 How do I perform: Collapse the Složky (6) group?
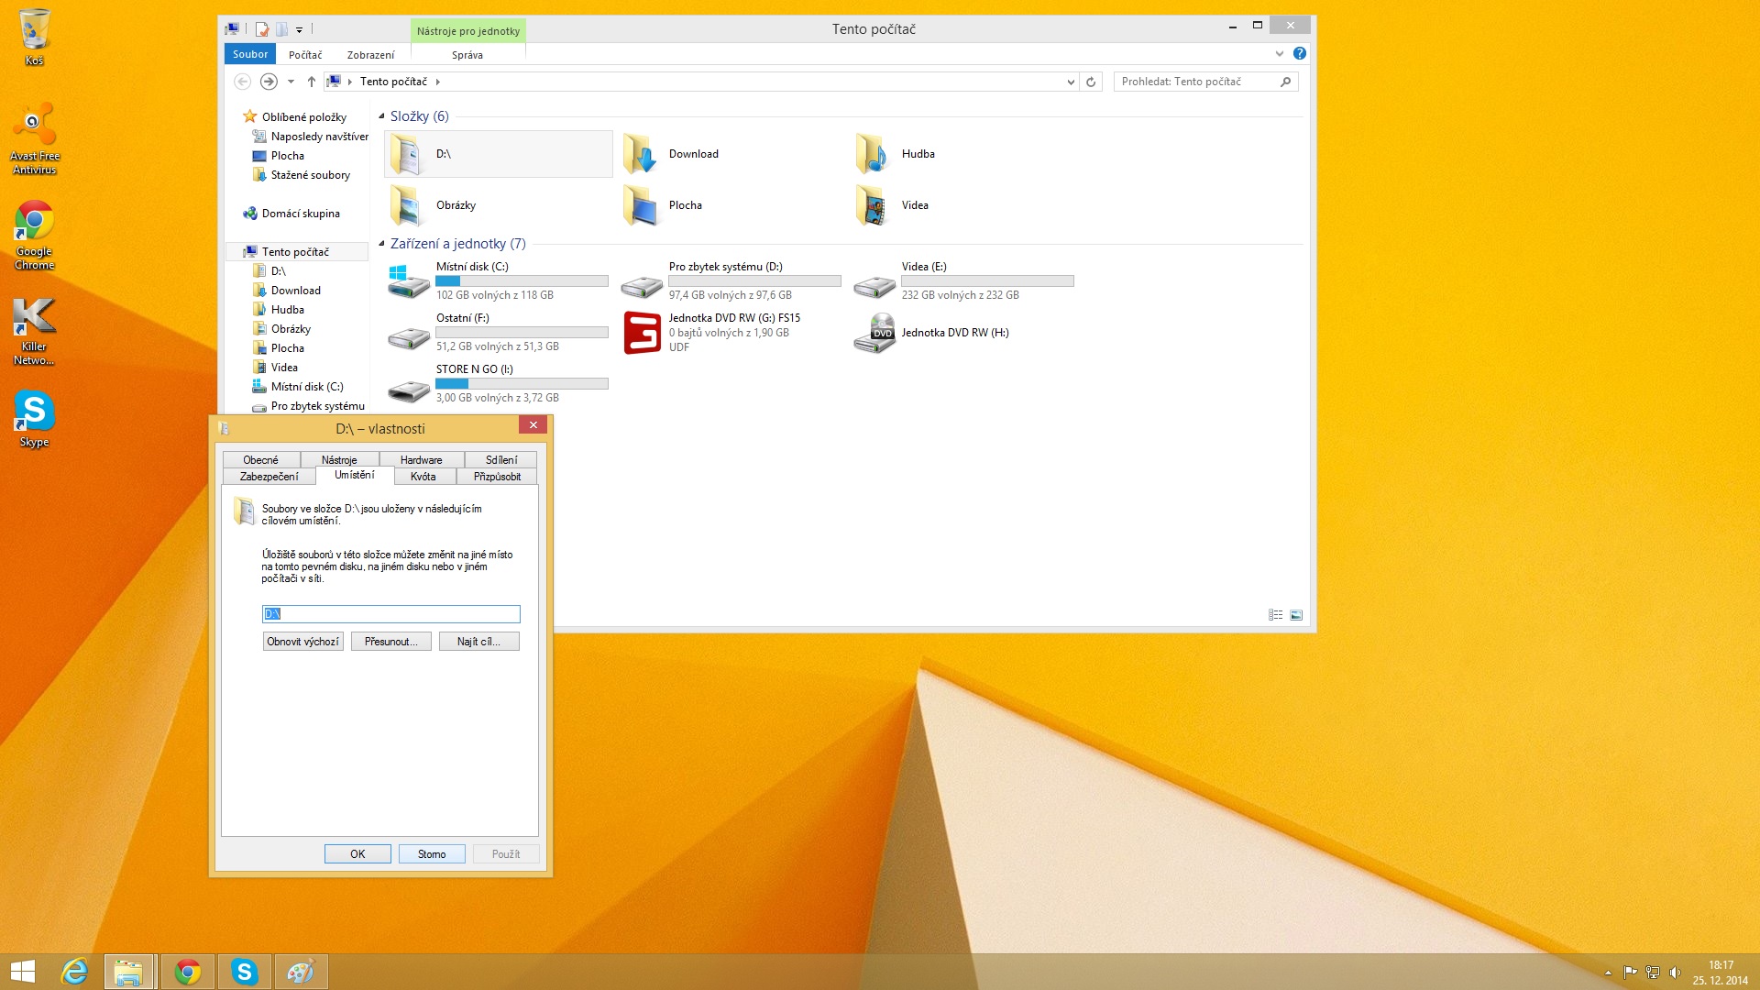point(381,116)
